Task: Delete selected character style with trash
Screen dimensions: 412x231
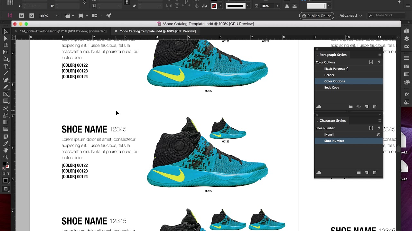Action: click(375, 173)
